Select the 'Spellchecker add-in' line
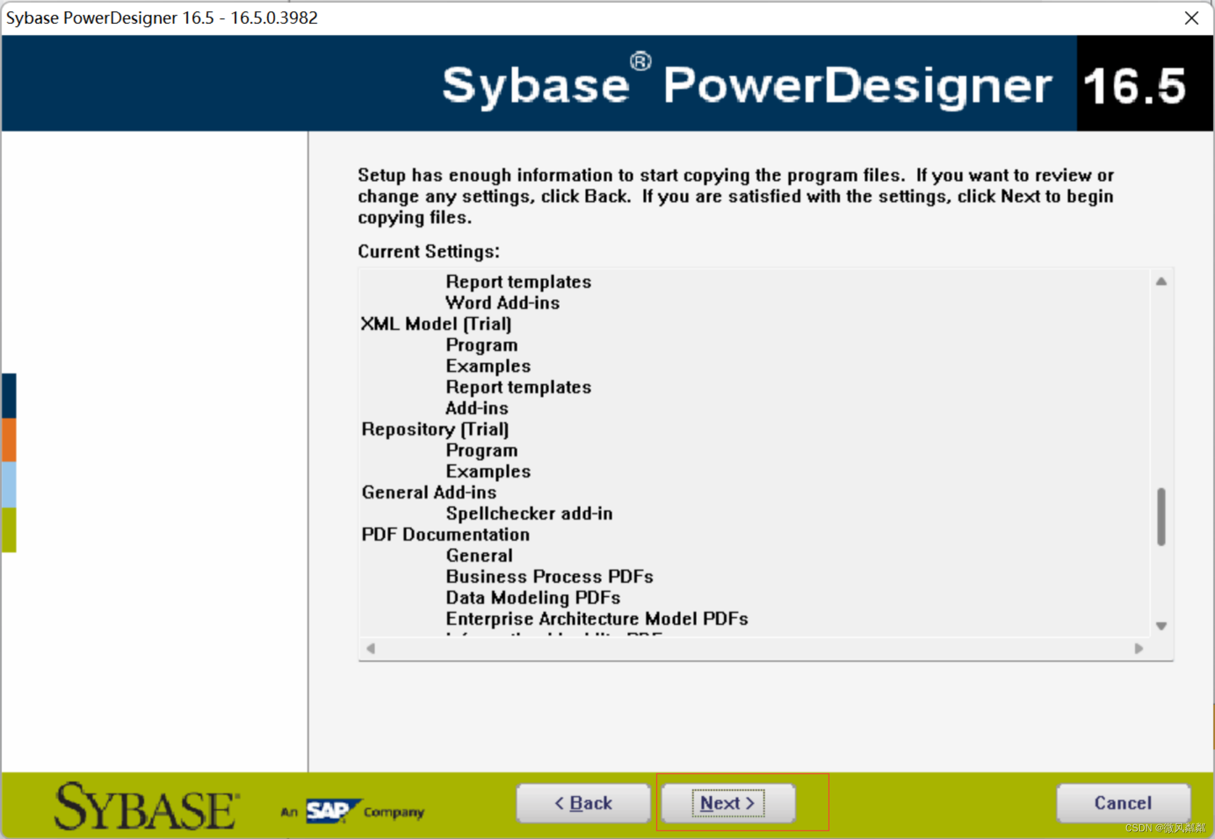Image resolution: width=1215 pixels, height=839 pixels. 529,513
